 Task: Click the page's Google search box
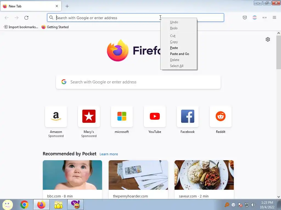138,82
